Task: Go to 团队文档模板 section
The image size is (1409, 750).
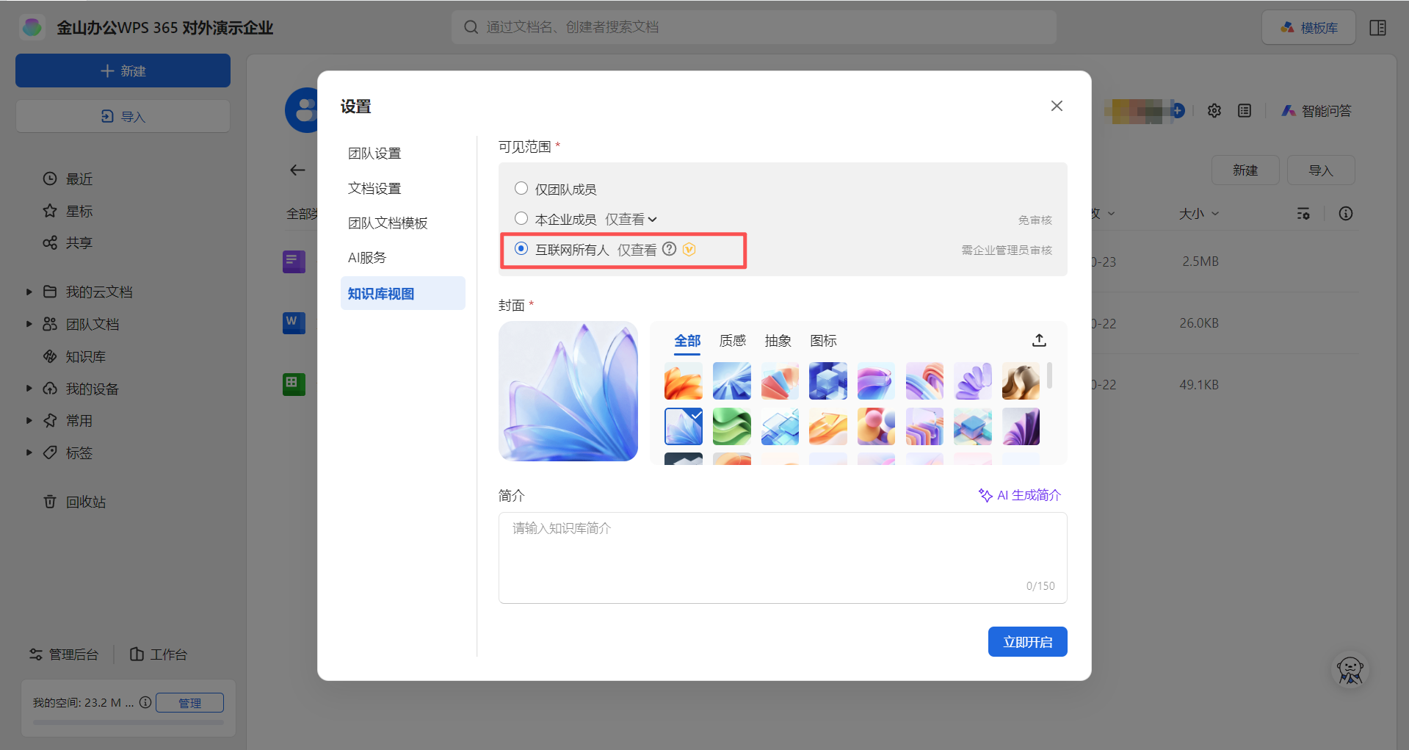Action: [x=403, y=223]
